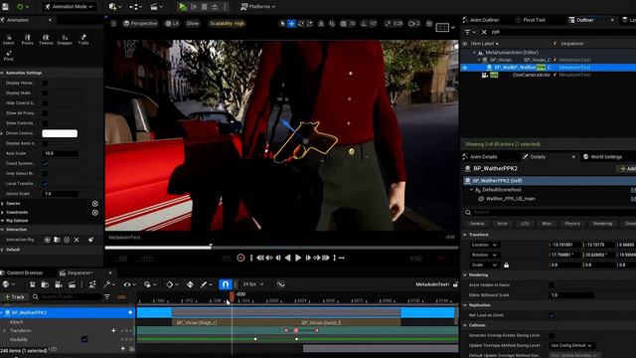Open the viewport hamburger options menu

(114, 24)
